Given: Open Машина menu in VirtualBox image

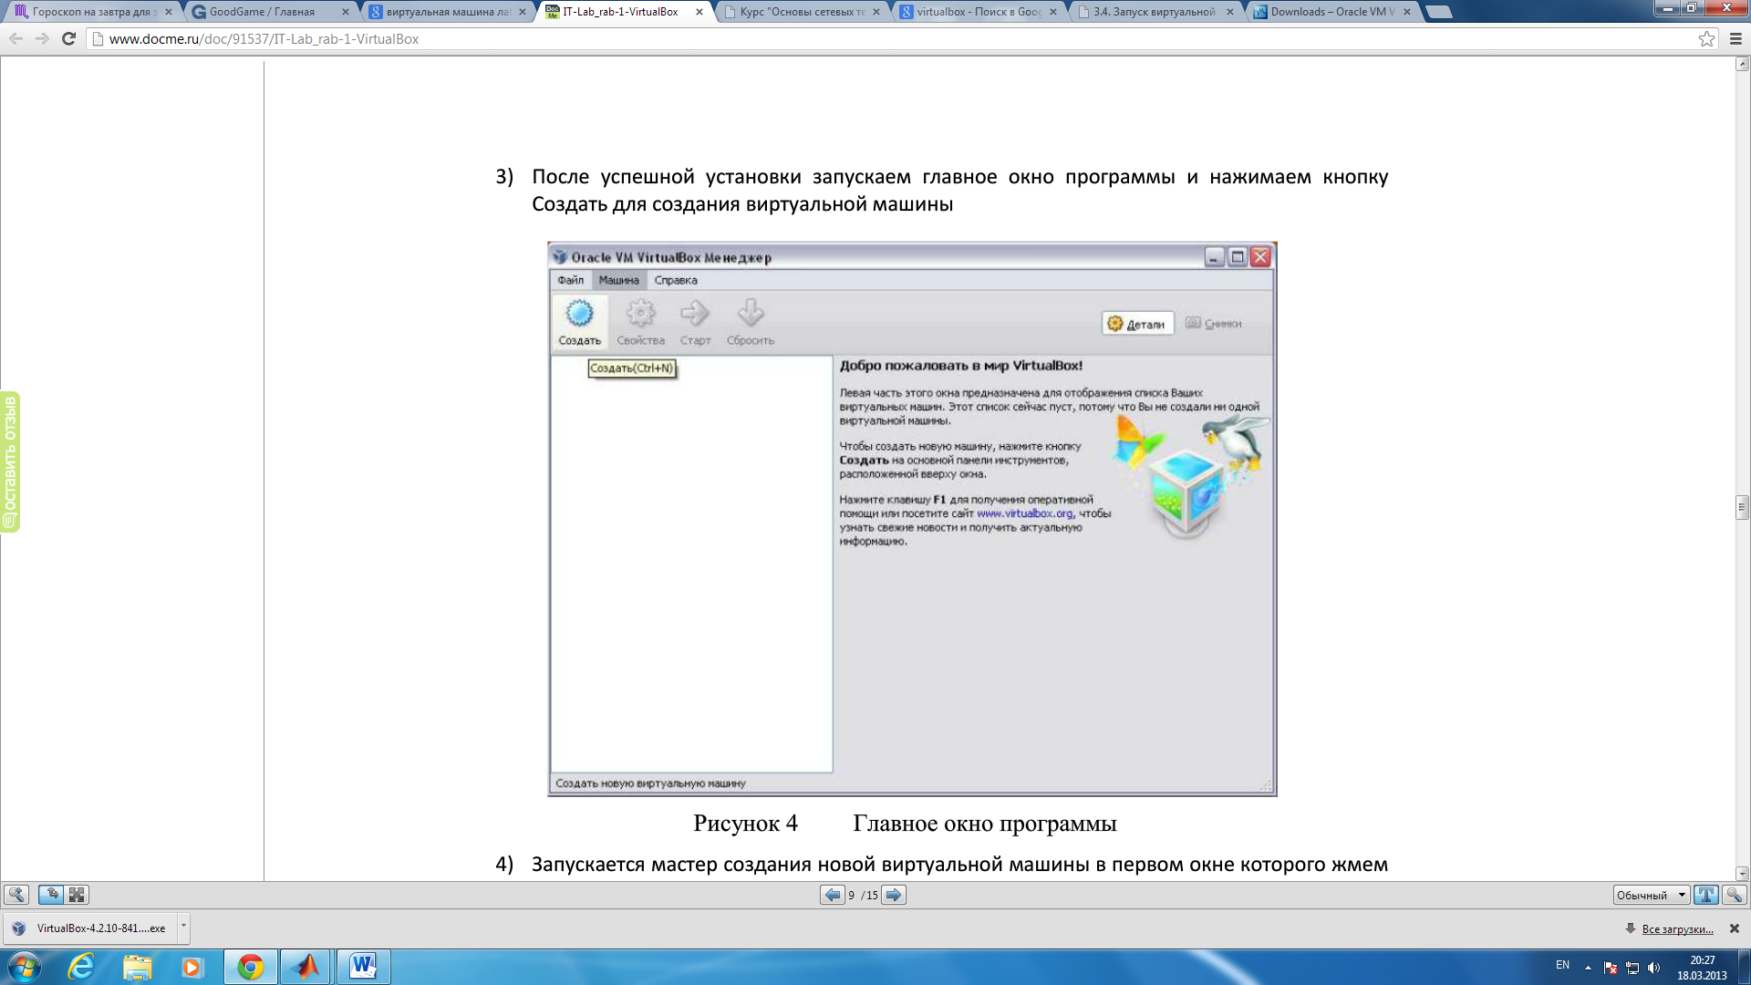Looking at the screenshot, I should pyautogui.click(x=618, y=280).
